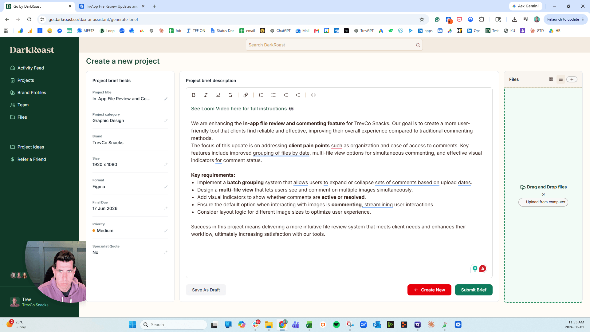Edit the Format field pencil icon

[x=166, y=187]
